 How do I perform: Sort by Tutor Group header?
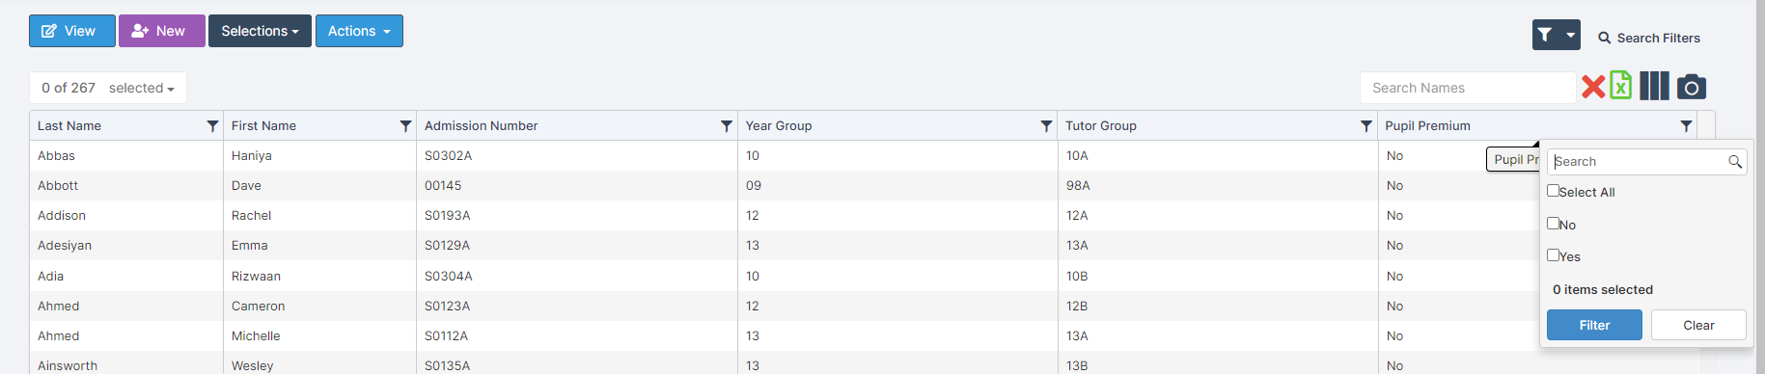pos(1101,125)
